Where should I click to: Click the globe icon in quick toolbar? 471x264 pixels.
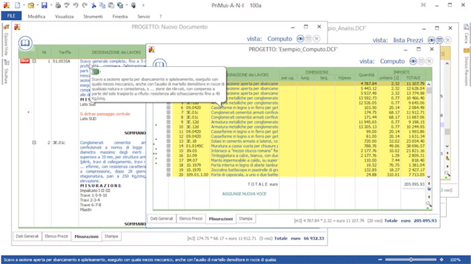click(120, 5)
